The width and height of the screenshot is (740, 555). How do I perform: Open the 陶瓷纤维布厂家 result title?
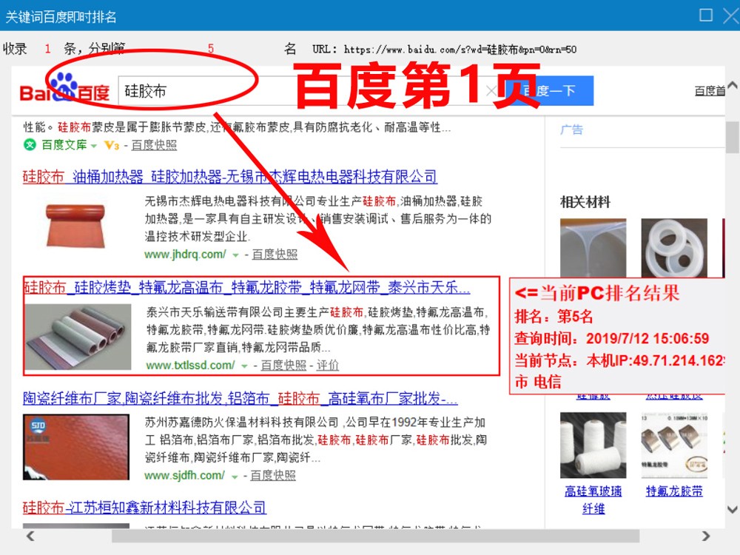coord(240,398)
